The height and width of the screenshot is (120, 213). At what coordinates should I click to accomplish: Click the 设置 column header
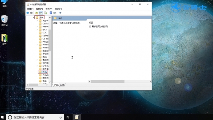click(91, 23)
